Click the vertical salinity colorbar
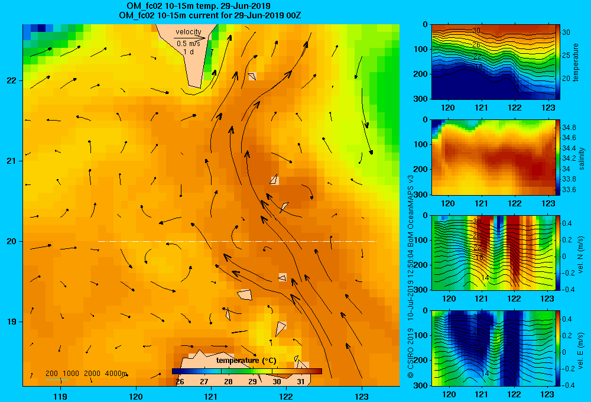 [x=558, y=157]
